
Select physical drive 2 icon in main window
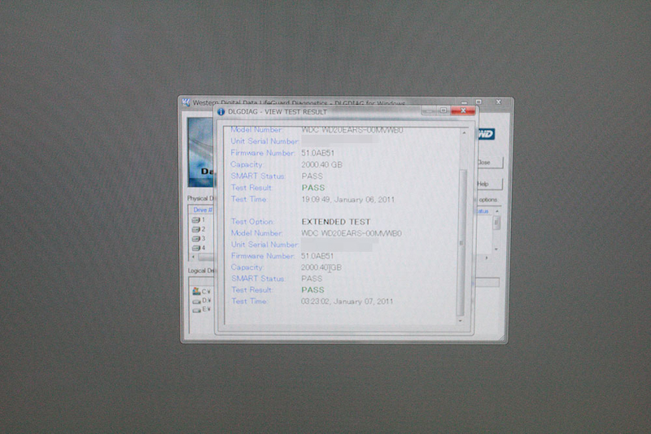coord(196,229)
